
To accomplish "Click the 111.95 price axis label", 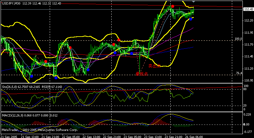I will tap(249, 33).
